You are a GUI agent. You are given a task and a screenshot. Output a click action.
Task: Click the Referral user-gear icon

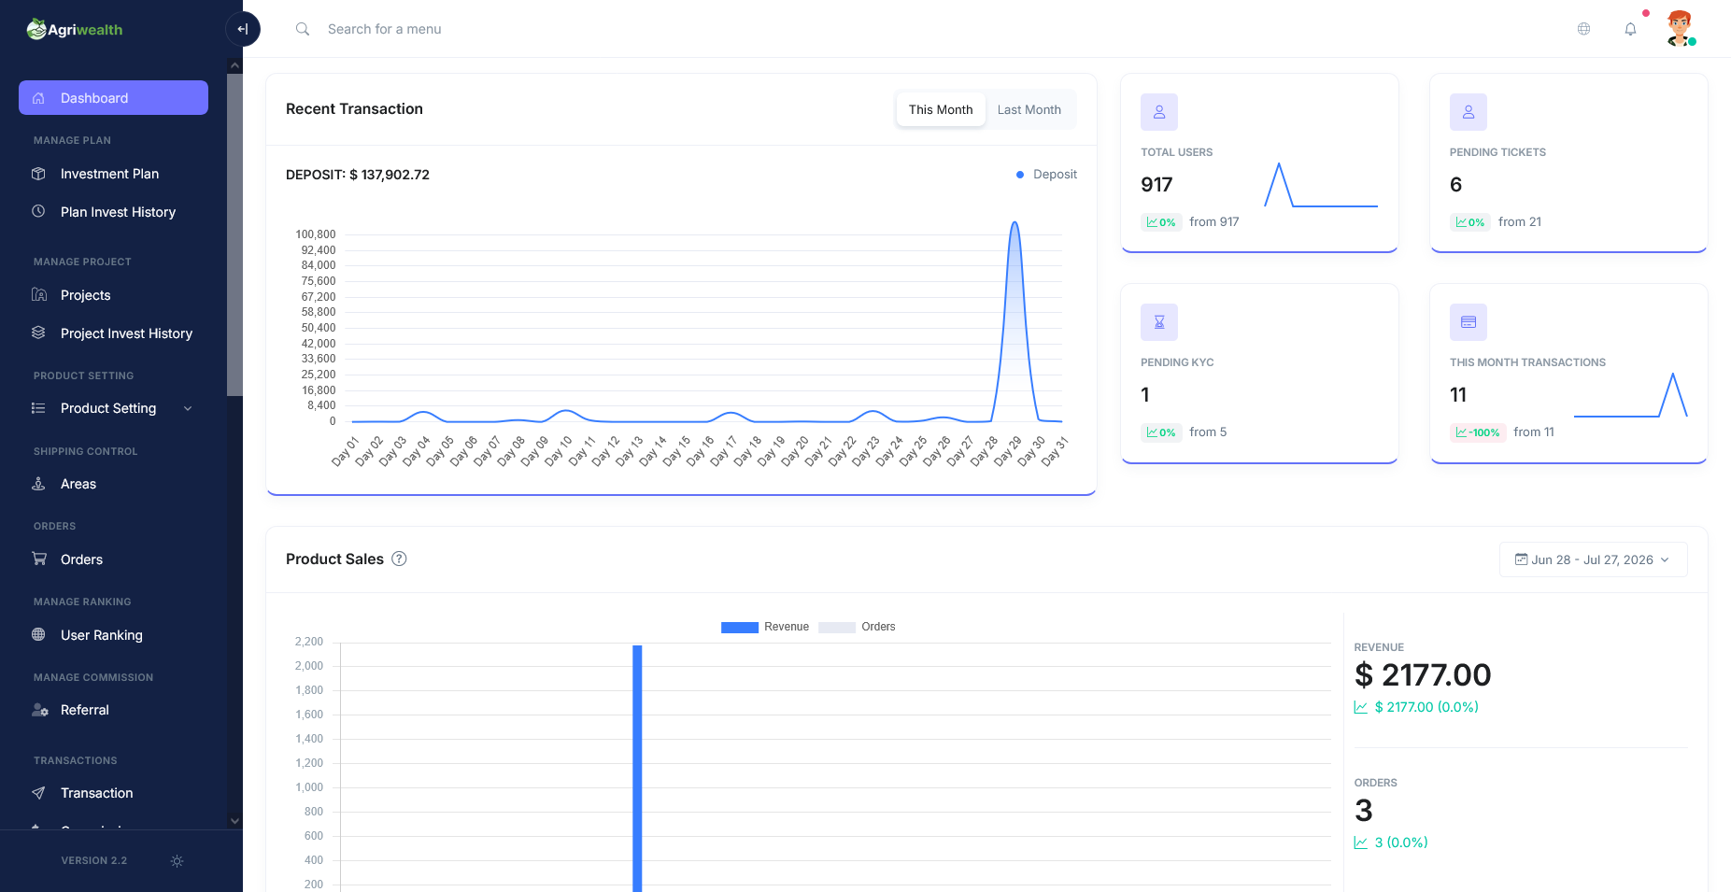tap(39, 710)
